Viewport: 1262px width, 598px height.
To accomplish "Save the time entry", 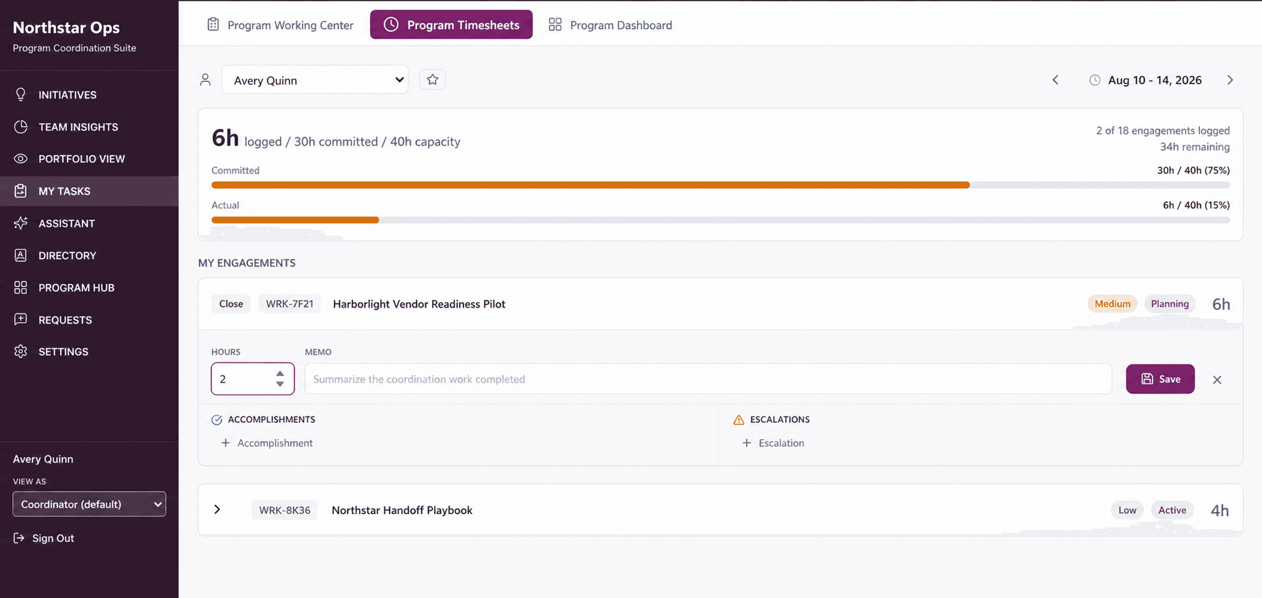I will pos(1160,379).
